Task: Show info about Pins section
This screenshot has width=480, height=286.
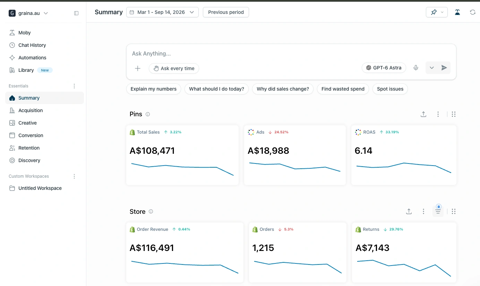Action: (148, 114)
